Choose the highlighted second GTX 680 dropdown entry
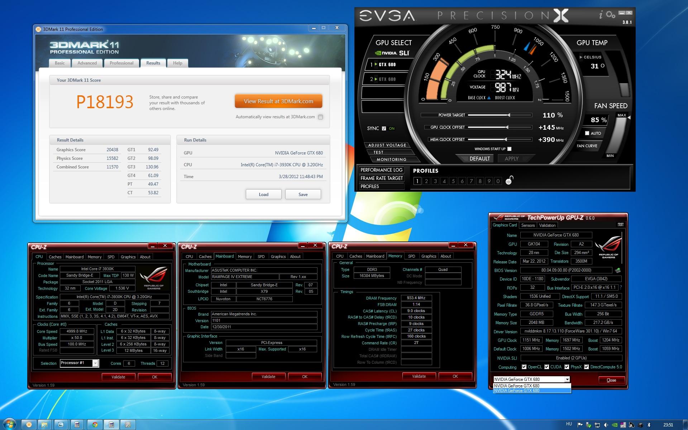This screenshot has width=688, height=430. tap(532, 391)
